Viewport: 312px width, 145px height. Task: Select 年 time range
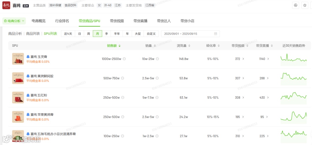(127, 34)
